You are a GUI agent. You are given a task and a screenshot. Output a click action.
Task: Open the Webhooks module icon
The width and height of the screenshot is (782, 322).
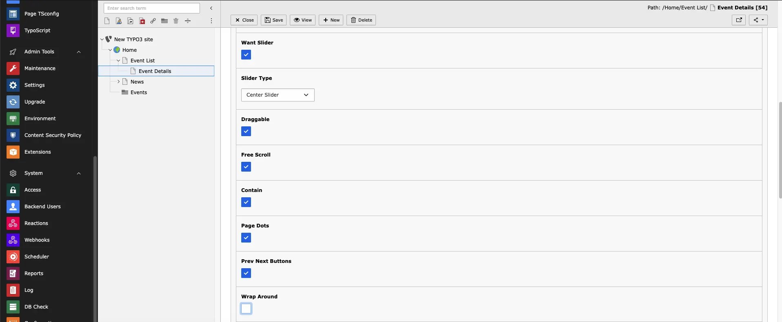click(x=13, y=240)
